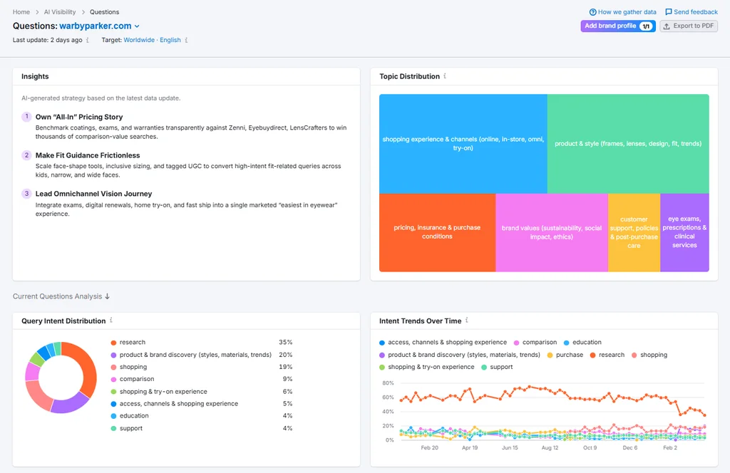Toggle product & brand discovery series in trends legend
730x473 pixels.
pyautogui.click(x=460, y=355)
